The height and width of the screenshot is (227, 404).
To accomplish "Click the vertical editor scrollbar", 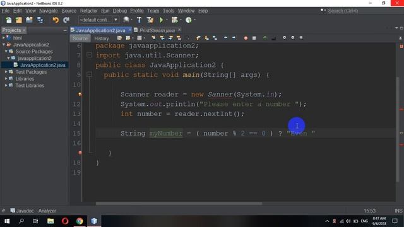I will 398,129.
